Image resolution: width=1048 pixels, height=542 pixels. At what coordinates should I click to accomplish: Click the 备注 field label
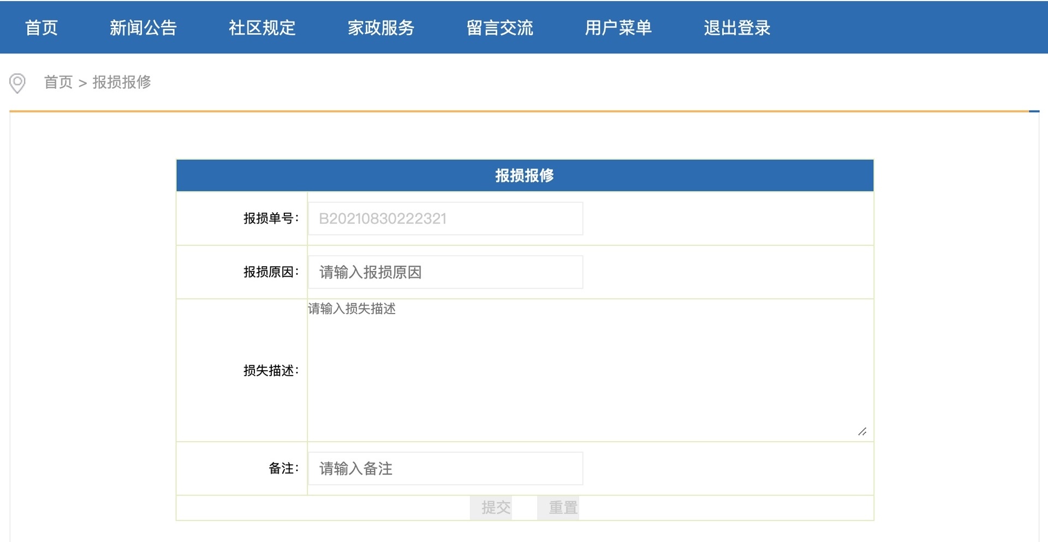(x=283, y=468)
